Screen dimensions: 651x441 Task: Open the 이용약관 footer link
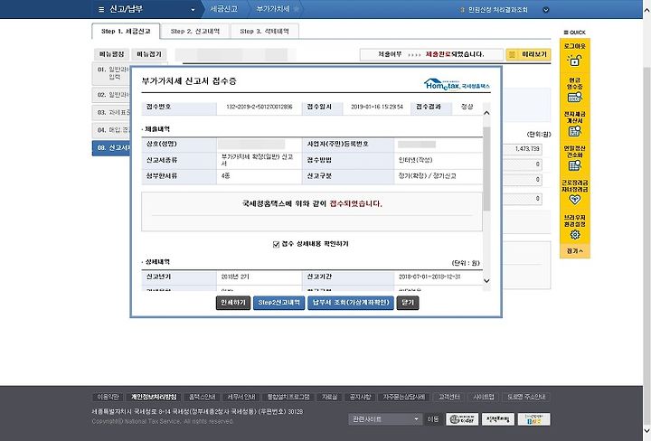click(x=108, y=397)
